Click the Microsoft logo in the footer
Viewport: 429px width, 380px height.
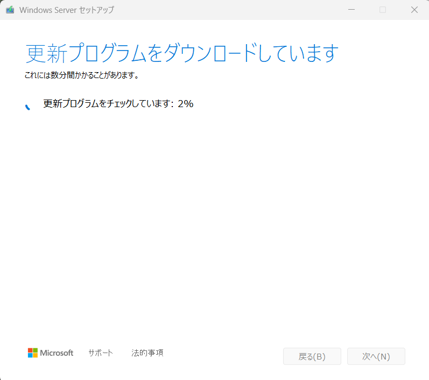pos(51,353)
